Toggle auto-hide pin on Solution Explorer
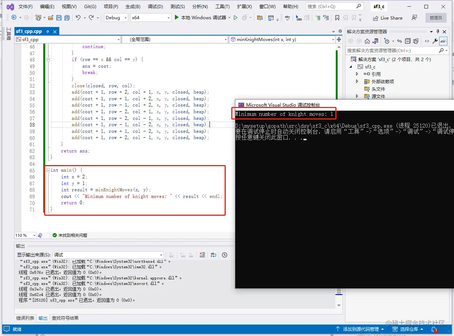Viewport: 454px width, 336px height. [x=438, y=31]
